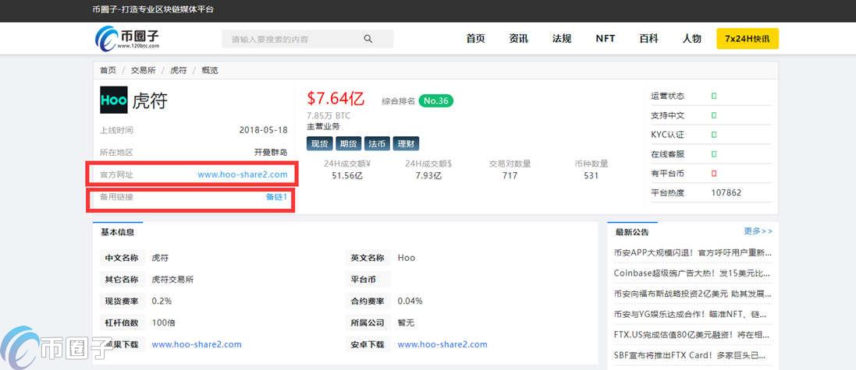Click the 开曼群岛 region value
The image size is (856, 370).
click(271, 153)
